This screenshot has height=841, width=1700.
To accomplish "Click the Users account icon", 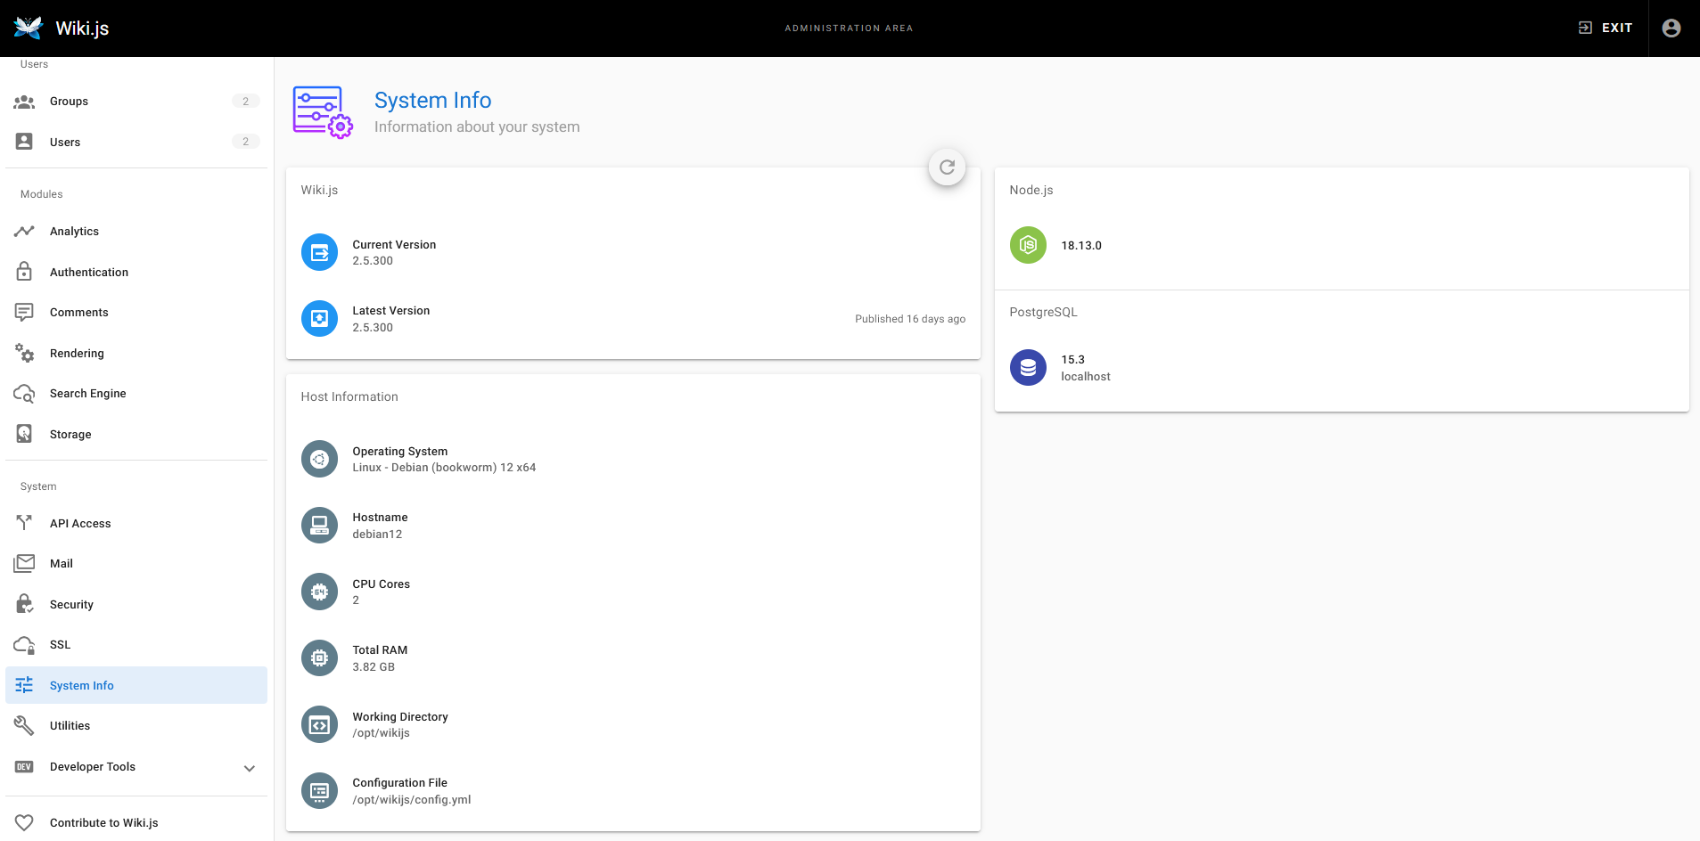I will point(24,142).
